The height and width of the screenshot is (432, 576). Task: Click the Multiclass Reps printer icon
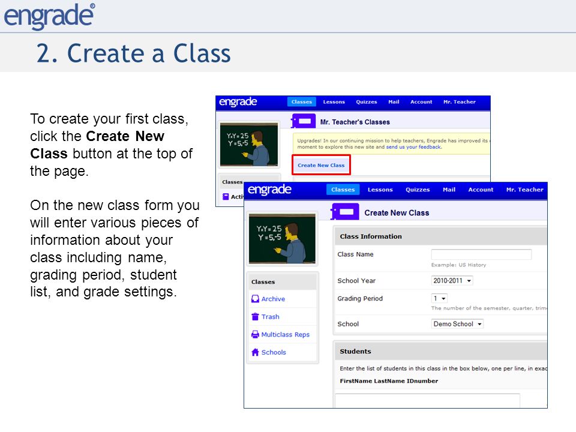(x=255, y=334)
